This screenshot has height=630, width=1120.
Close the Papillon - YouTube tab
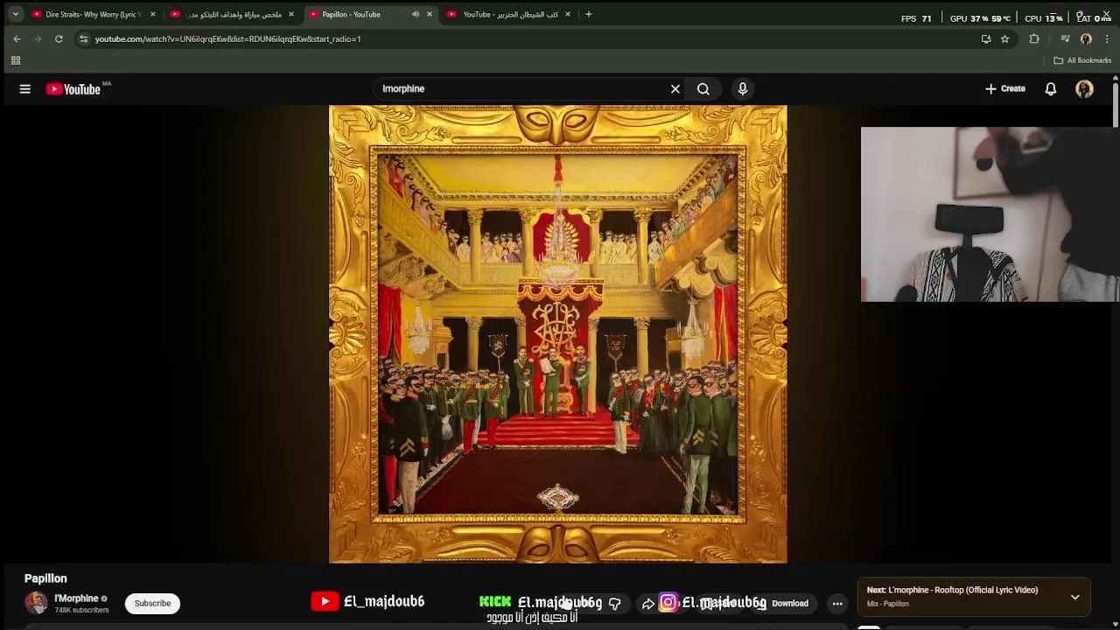point(430,14)
